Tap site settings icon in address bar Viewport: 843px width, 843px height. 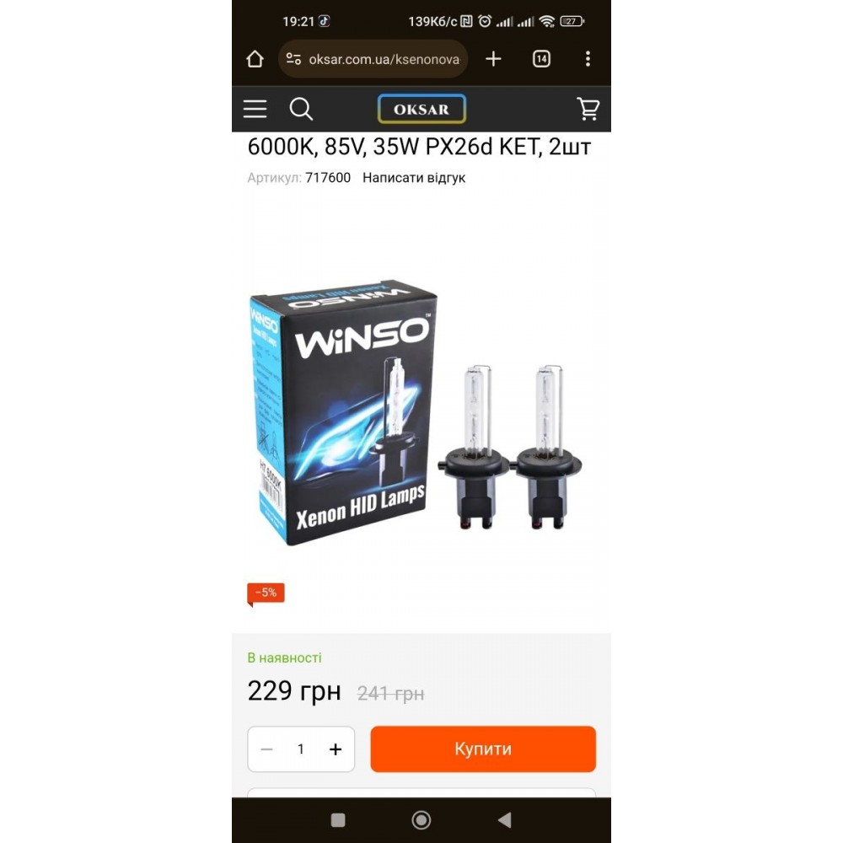[x=293, y=59]
